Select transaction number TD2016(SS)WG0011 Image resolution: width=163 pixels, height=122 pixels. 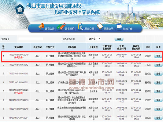point(19,82)
